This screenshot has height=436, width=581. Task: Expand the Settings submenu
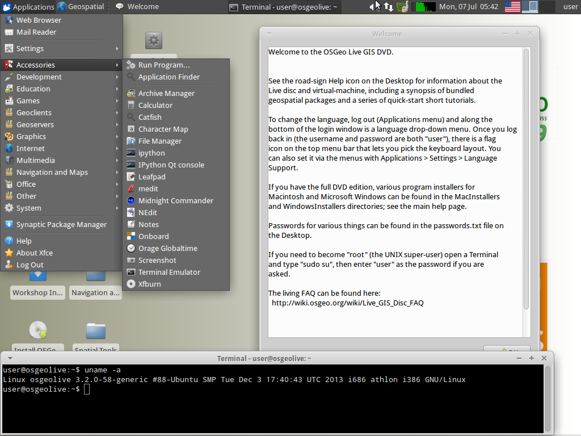click(x=61, y=49)
